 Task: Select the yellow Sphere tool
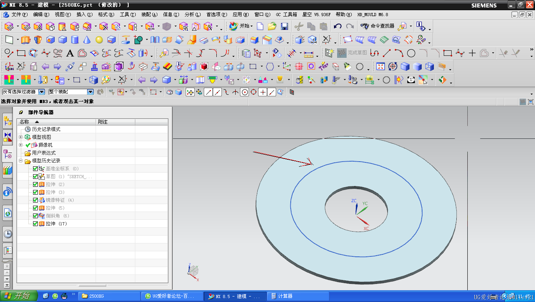coord(99,40)
